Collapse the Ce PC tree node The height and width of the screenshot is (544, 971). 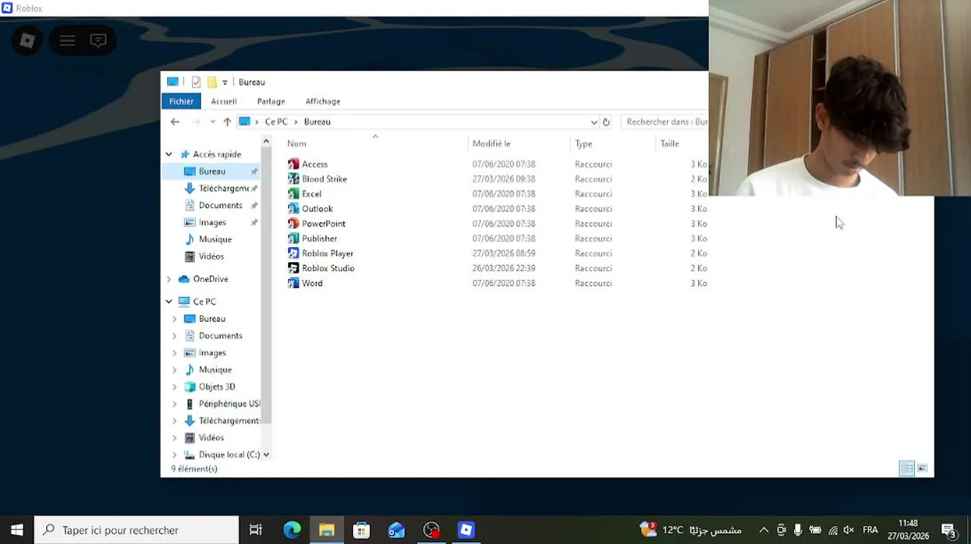click(169, 301)
